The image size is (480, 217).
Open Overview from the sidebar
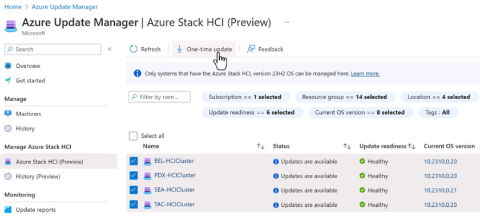[x=28, y=66]
